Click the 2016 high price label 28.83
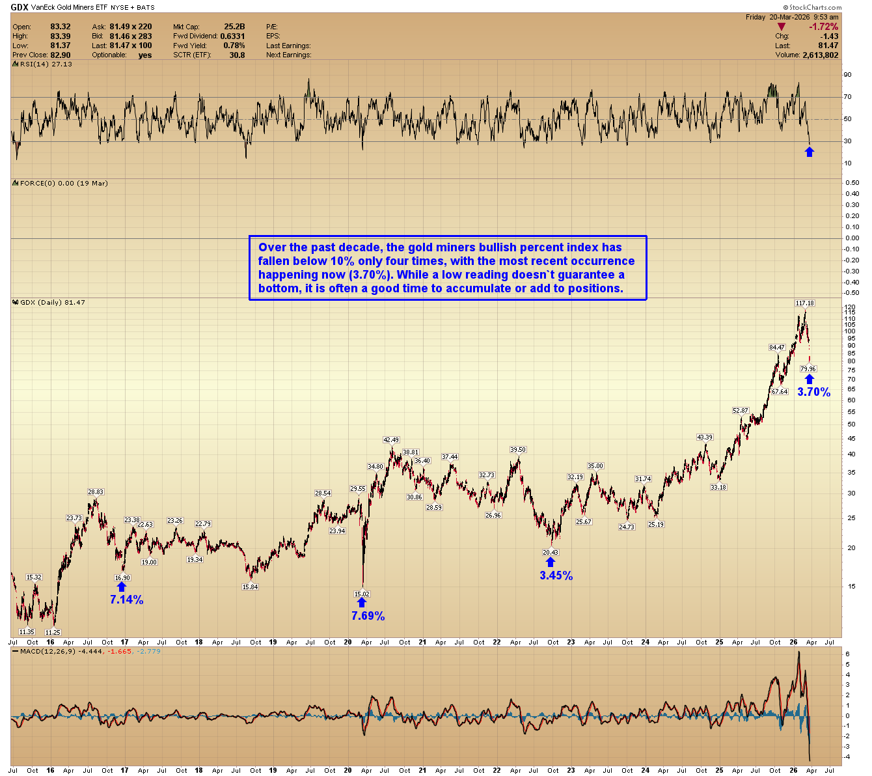The height and width of the screenshot is (776, 872). [96, 492]
